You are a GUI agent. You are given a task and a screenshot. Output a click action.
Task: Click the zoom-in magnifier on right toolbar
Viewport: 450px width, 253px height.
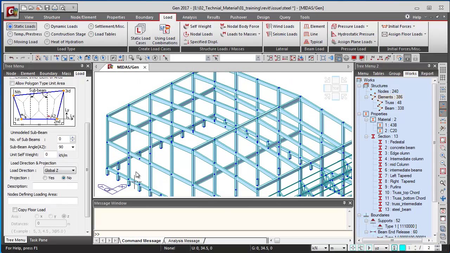(443, 155)
